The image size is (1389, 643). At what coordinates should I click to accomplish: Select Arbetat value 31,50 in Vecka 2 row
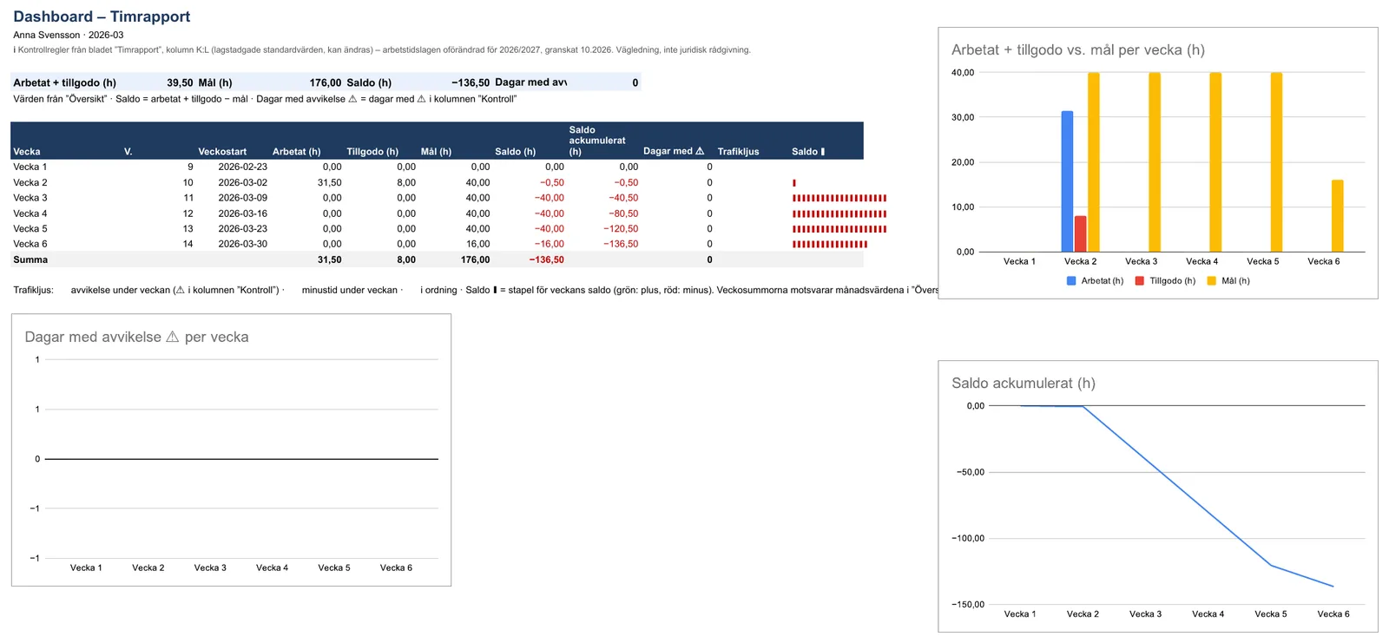click(x=329, y=183)
